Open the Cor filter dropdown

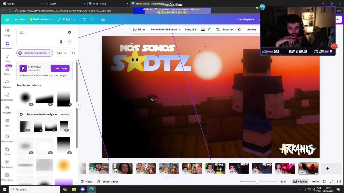coord(62,53)
